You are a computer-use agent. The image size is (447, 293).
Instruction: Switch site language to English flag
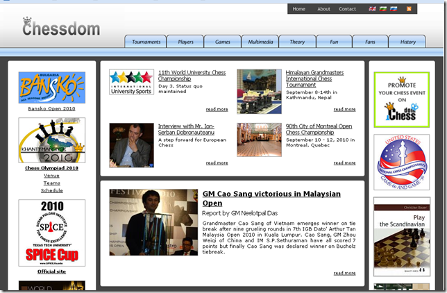point(372,9)
